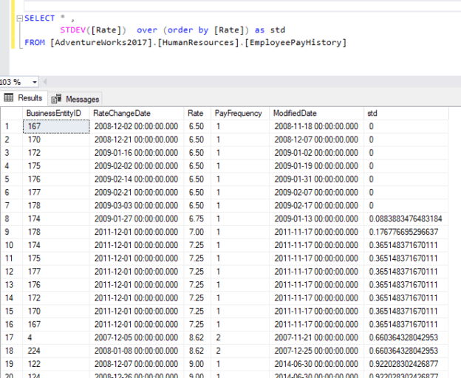The height and width of the screenshot is (378, 461).
Task: Click std value 0.176776695296637
Action: [x=406, y=232]
